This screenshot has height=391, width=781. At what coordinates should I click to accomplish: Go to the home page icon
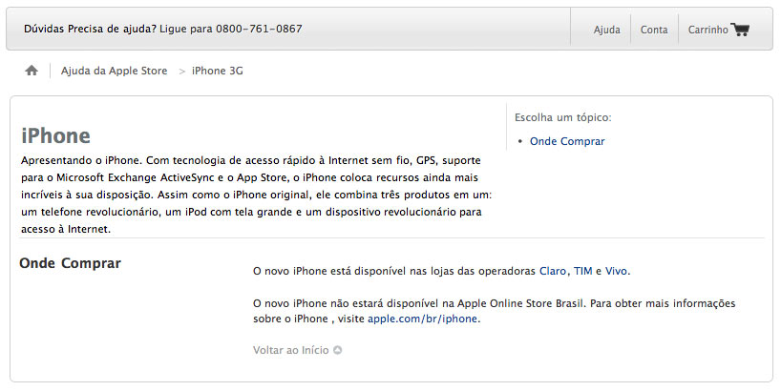[x=32, y=71]
